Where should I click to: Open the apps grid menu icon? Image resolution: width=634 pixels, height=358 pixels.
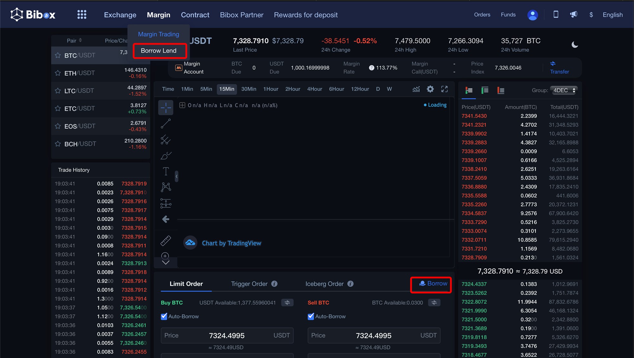click(82, 15)
